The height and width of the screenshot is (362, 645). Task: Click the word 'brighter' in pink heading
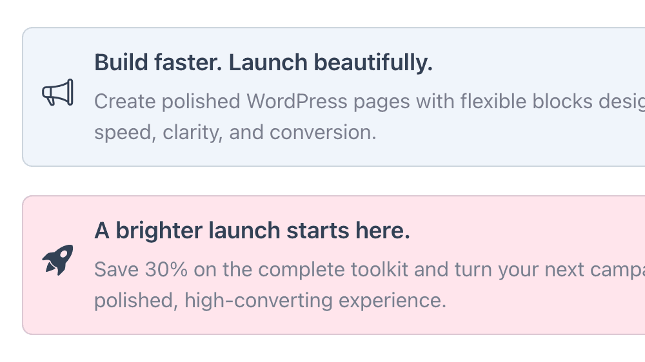coord(159,231)
